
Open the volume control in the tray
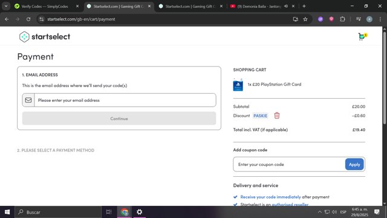pyautogui.click(x=334, y=212)
